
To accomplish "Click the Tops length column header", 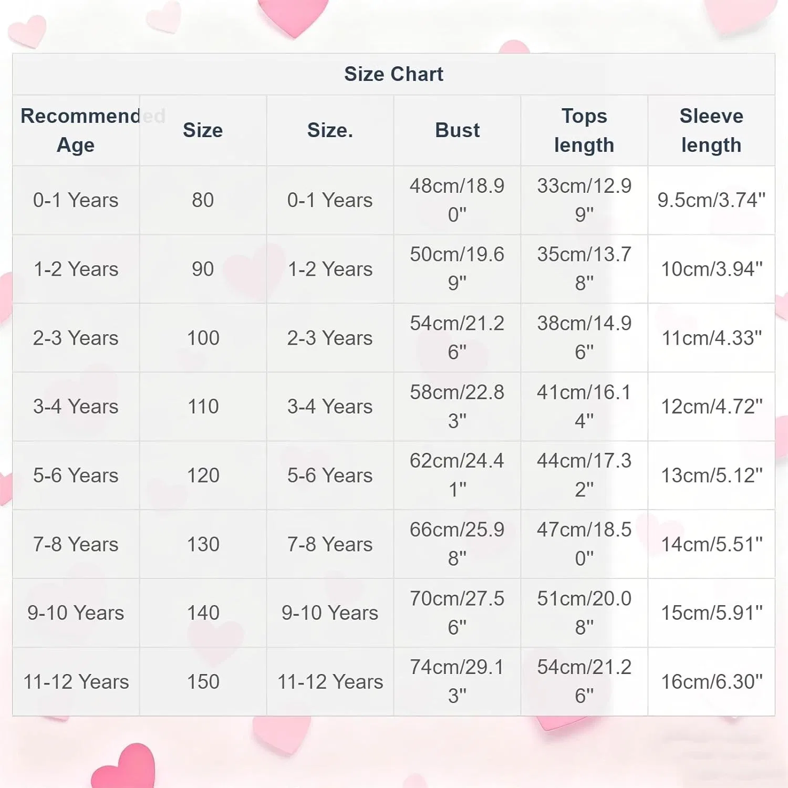I will (584, 130).
